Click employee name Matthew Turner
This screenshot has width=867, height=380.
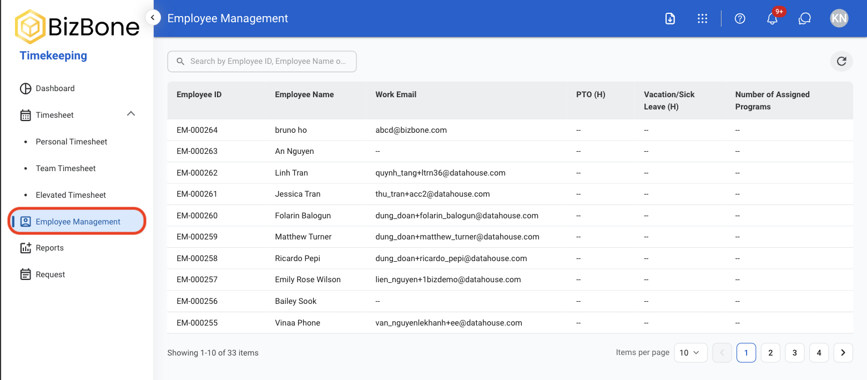(303, 237)
